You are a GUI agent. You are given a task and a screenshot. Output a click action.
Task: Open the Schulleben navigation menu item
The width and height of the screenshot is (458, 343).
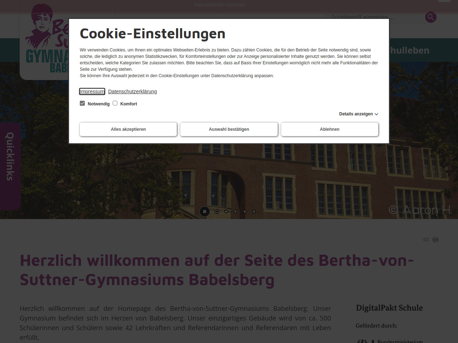point(410,50)
